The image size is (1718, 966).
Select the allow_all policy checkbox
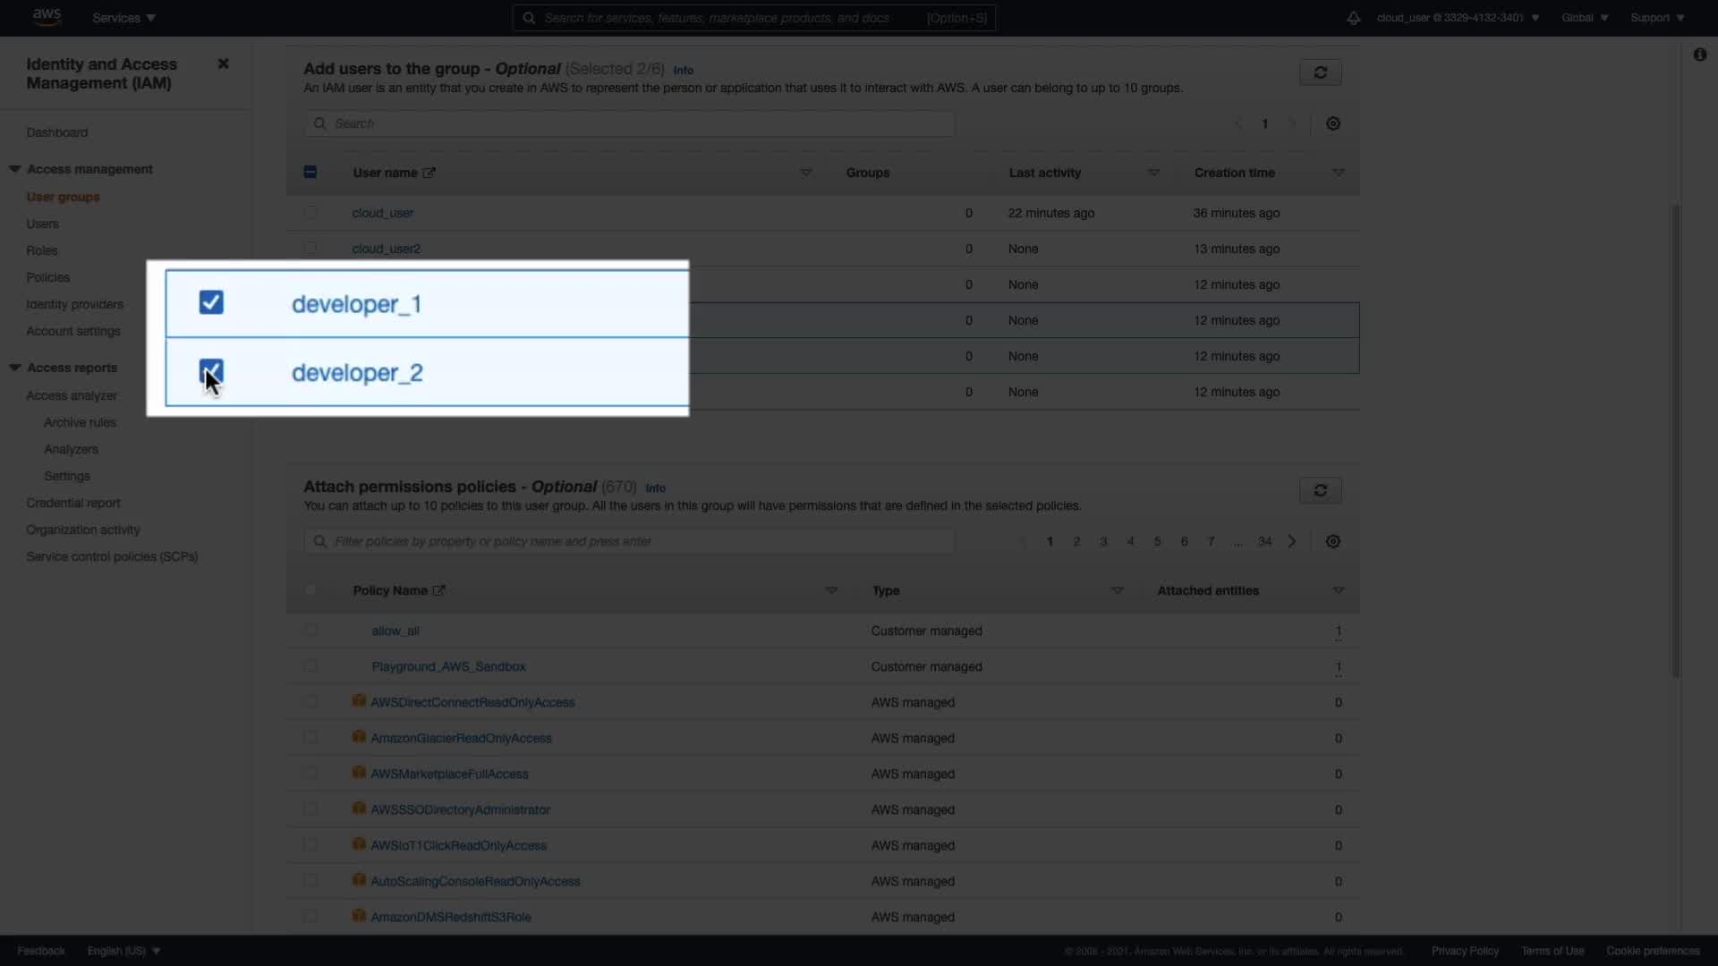[310, 631]
